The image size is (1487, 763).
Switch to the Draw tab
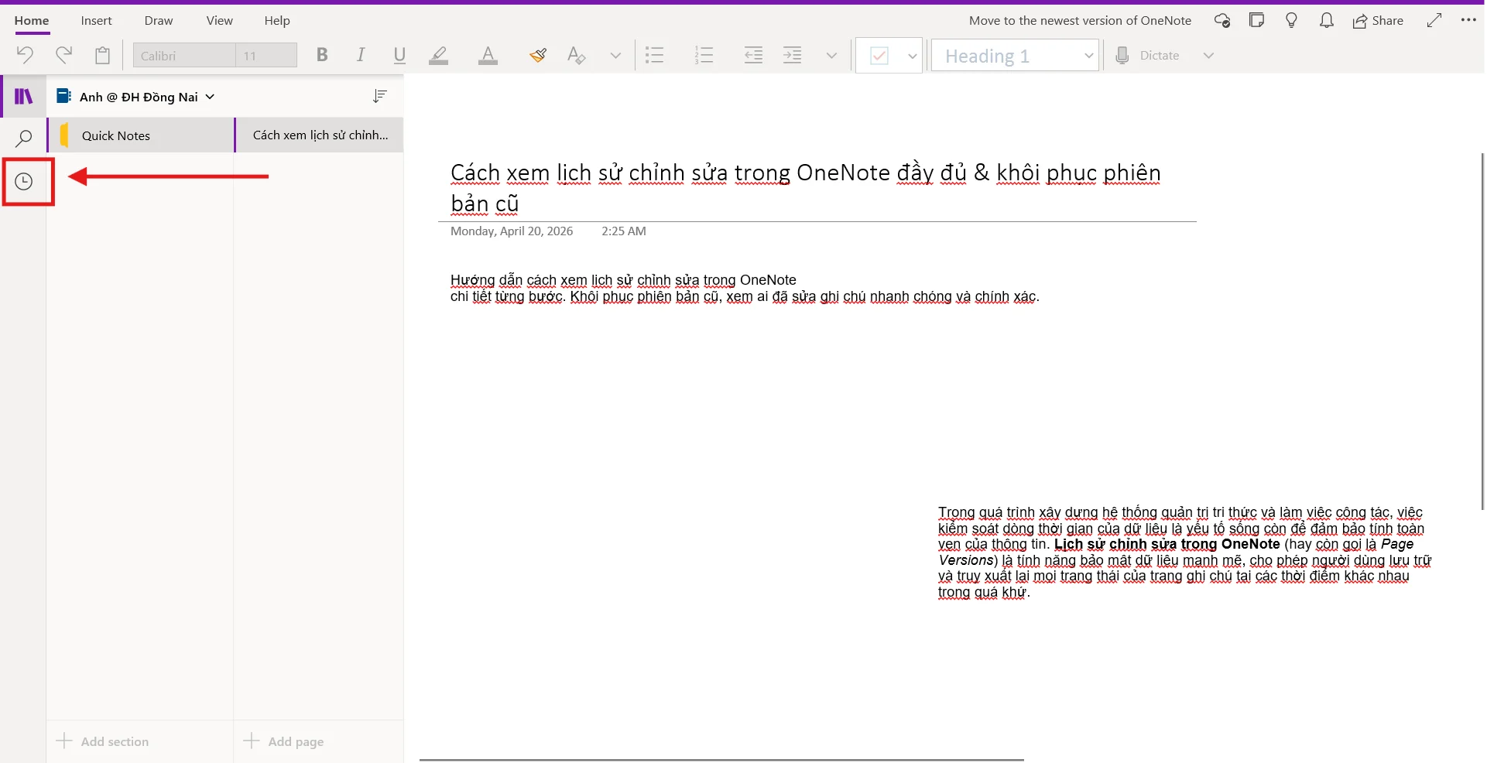(x=159, y=21)
